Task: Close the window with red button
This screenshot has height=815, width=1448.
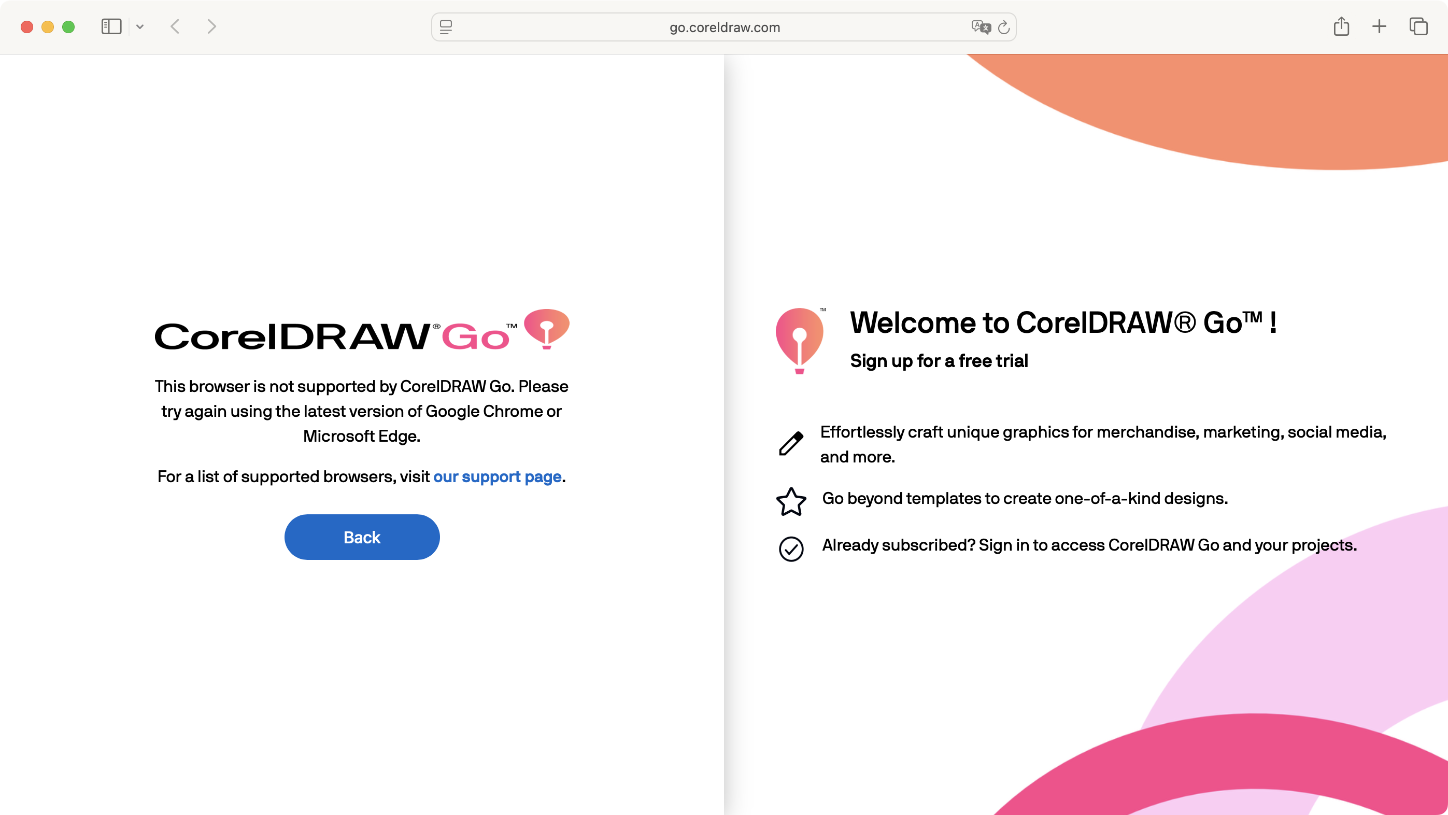Action: [27, 27]
